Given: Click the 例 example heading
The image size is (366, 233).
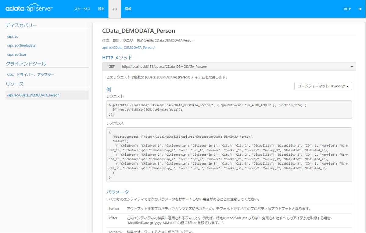Looking at the screenshot, I should click(x=109, y=89).
